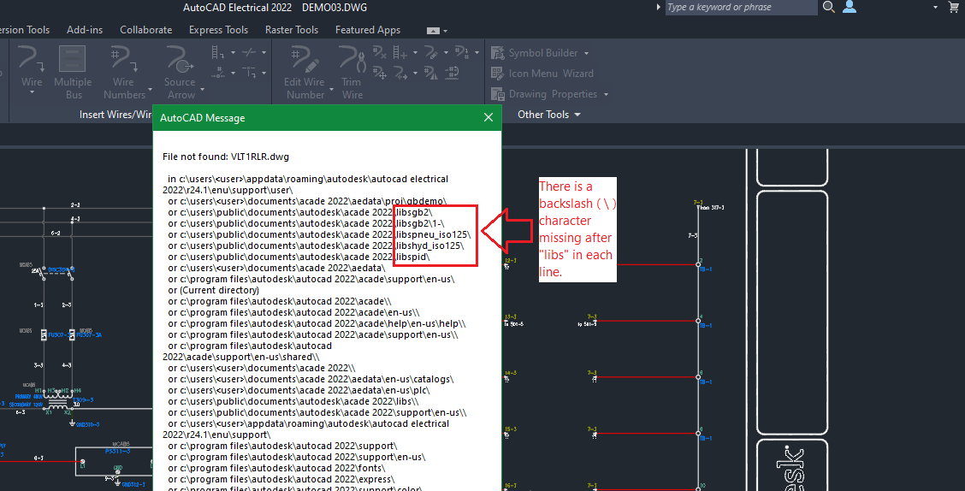Click the Move Wire Number icon
Screen dimensions: 965x491
pos(380,74)
